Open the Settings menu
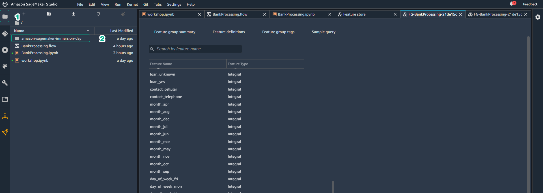The height and width of the screenshot is (193, 543). coord(174,4)
